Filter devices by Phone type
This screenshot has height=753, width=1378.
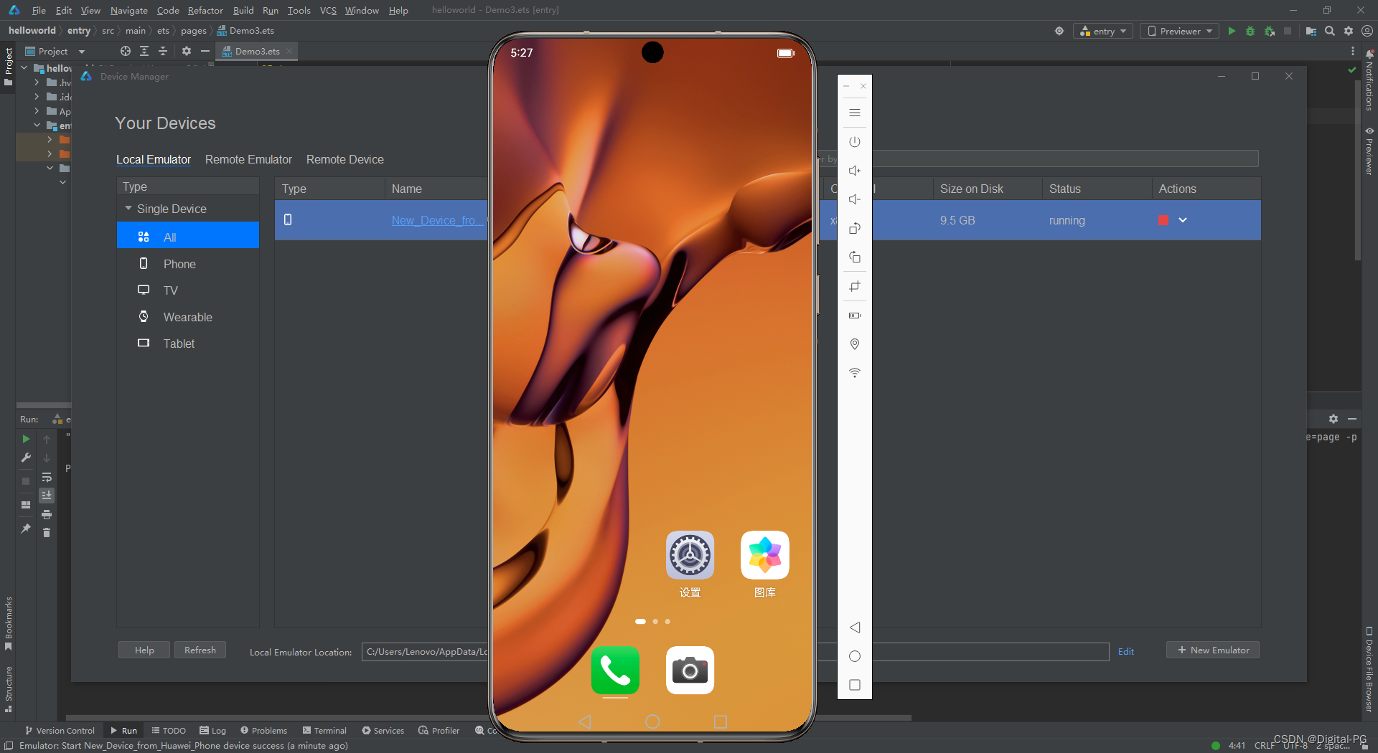tap(188, 264)
